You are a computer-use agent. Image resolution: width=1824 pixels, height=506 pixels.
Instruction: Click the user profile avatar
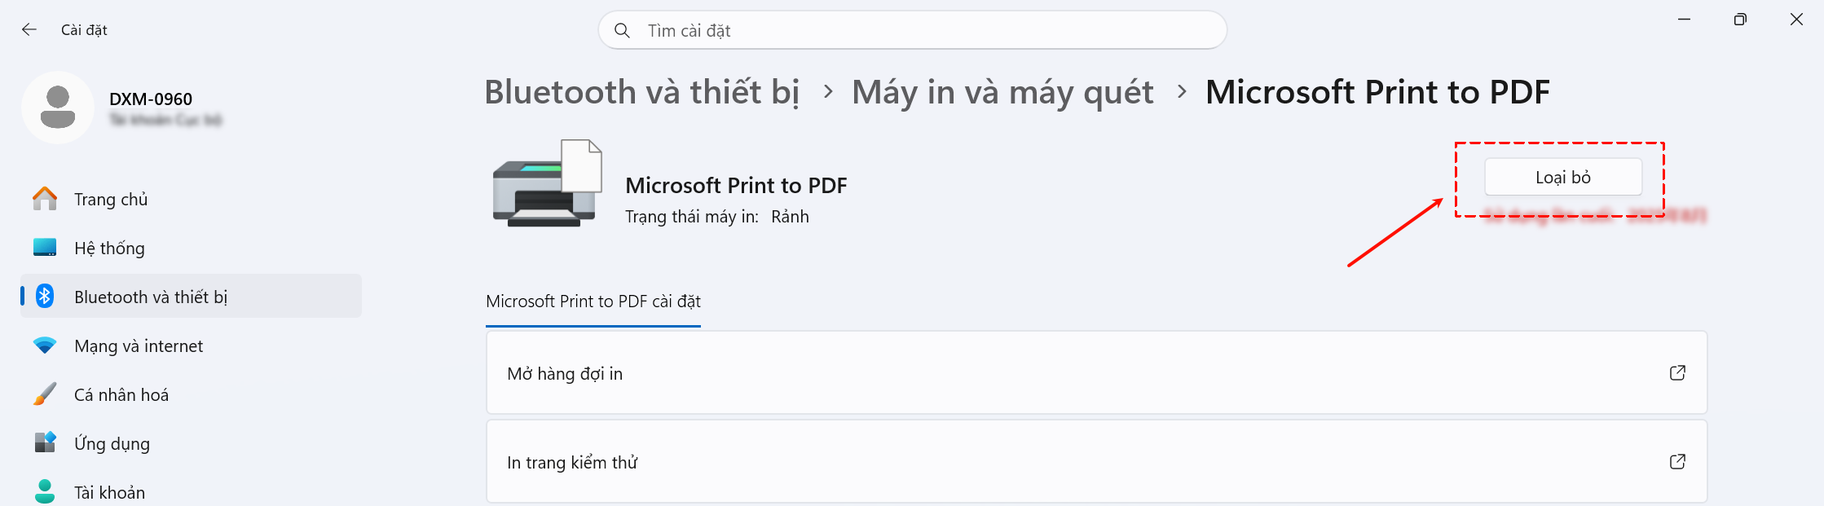pos(58,108)
